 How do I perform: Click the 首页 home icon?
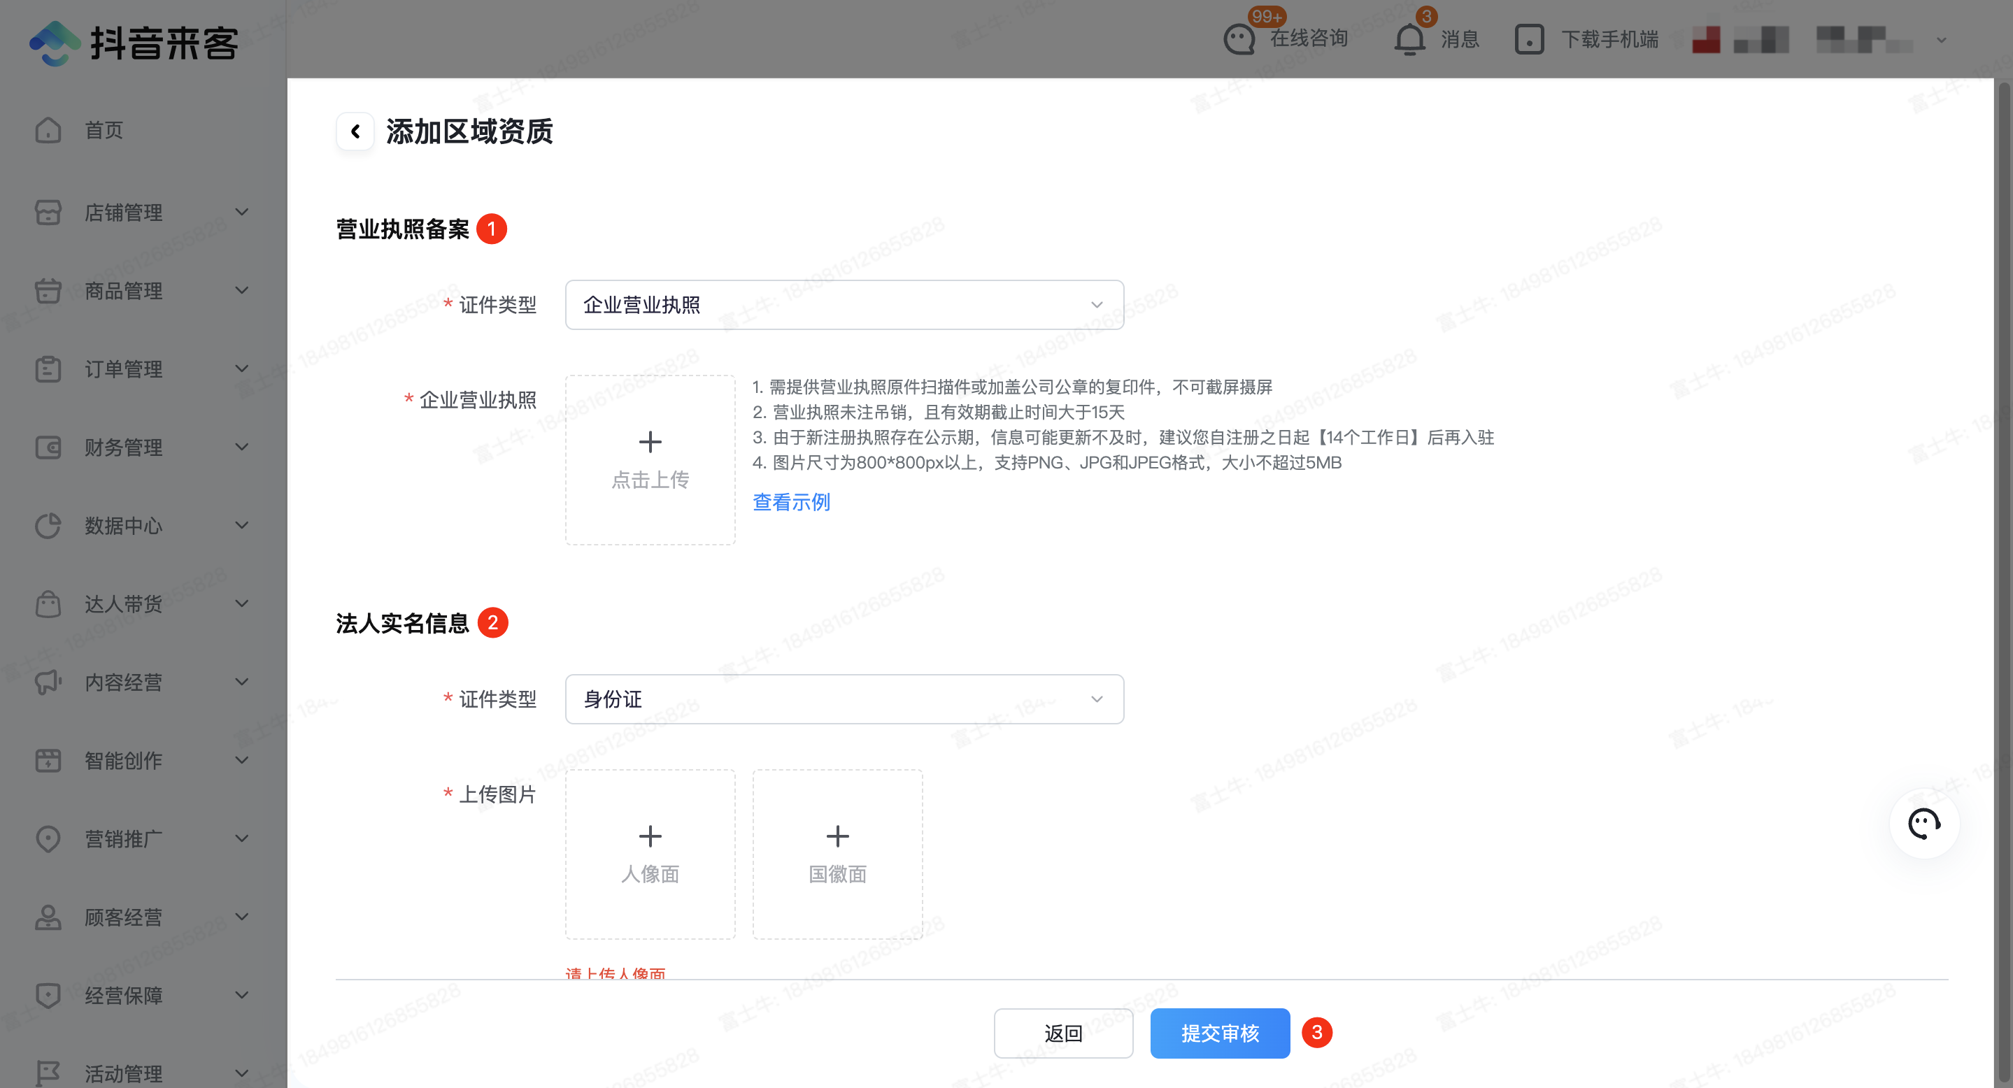point(48,131)
